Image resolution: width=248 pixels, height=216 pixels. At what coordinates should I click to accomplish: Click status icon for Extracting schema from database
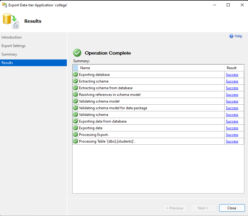75,88
